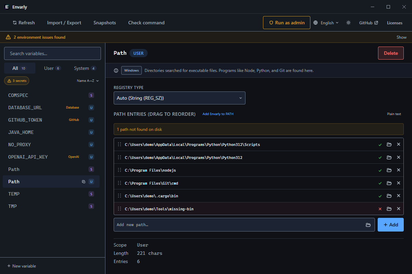This screenshot has width=412, height=274.
Task: Click the info icon beside the Windows badge
Action: [116, 71]
